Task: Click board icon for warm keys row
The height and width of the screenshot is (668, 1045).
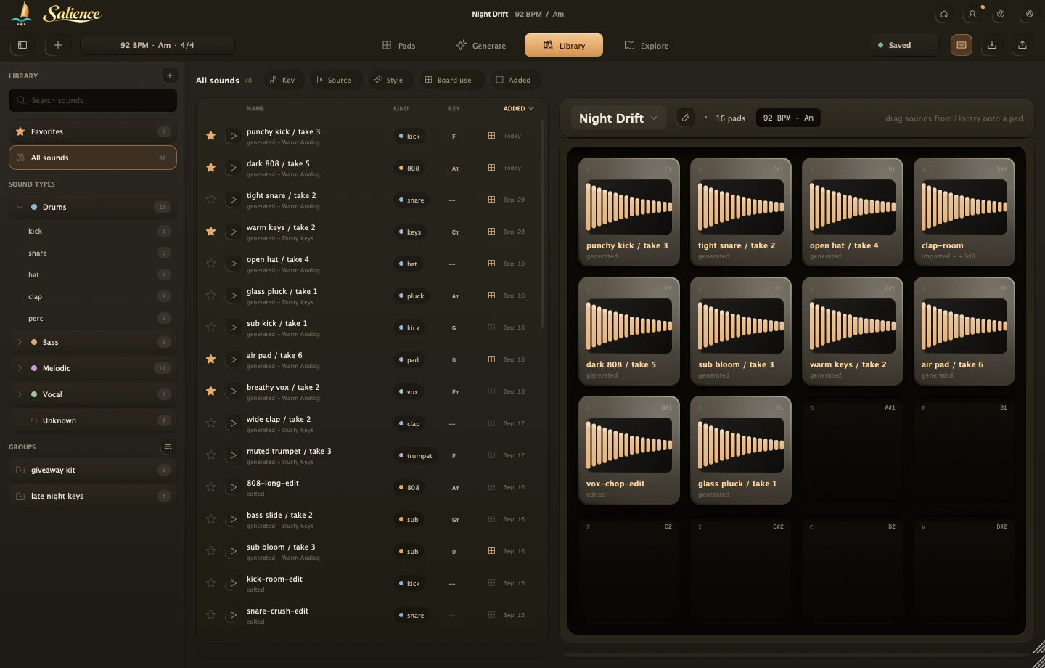Action: 491,232
